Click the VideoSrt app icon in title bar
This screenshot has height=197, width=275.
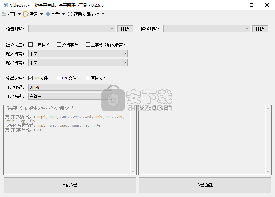[6, 5]
